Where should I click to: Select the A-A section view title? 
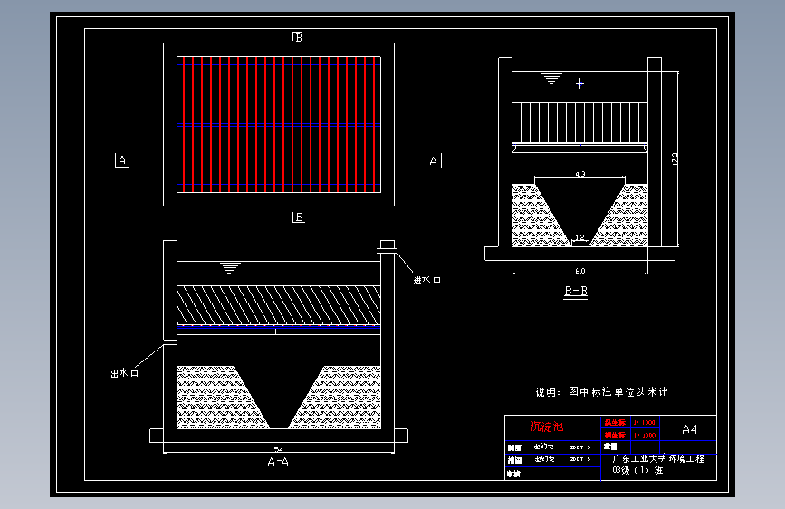[278, 462]
